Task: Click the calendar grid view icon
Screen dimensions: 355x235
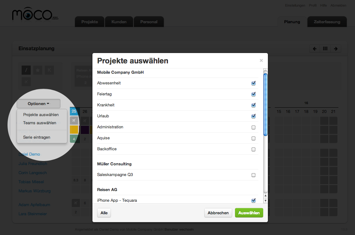Action: [x=325, y=49]
